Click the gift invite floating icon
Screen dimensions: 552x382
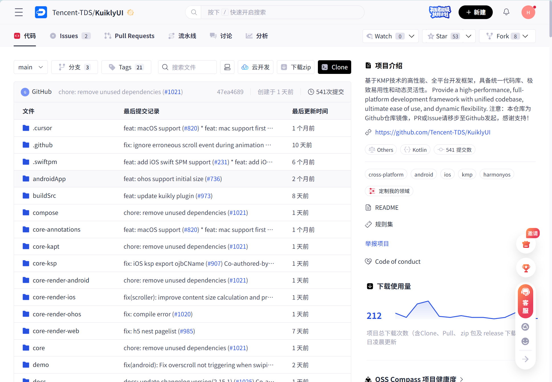tap(526, 244)
